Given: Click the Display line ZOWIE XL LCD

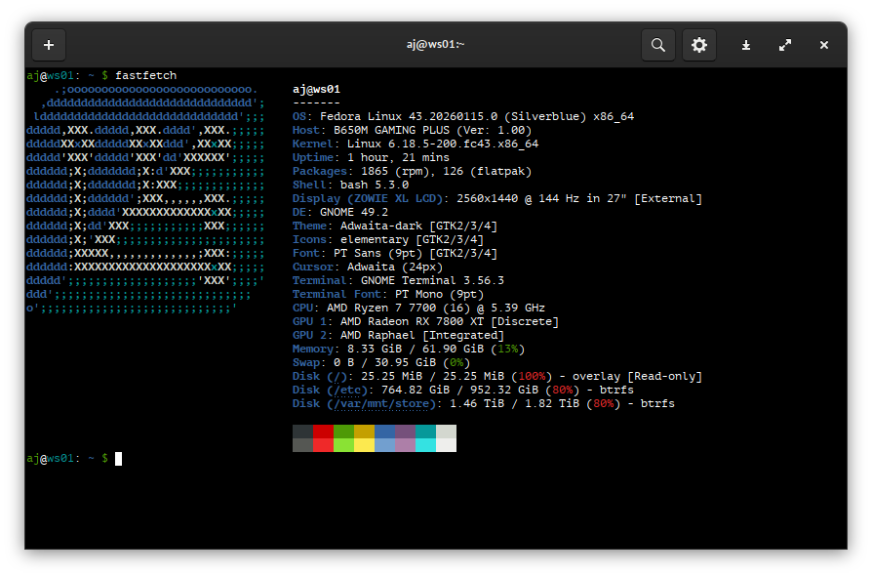Looking at the screenshot, I should (x=497, y=198).
